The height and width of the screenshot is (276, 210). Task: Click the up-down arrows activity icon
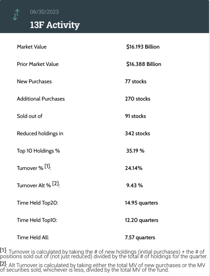16,15
